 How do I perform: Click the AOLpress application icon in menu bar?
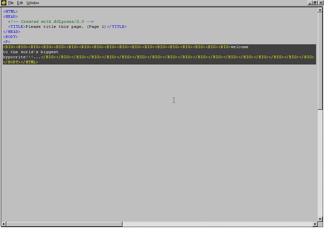click(x=3, y=3)
